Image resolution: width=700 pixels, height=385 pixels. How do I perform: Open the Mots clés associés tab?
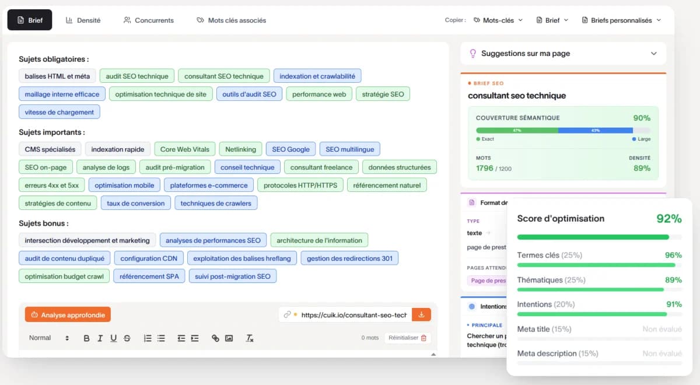232,20
